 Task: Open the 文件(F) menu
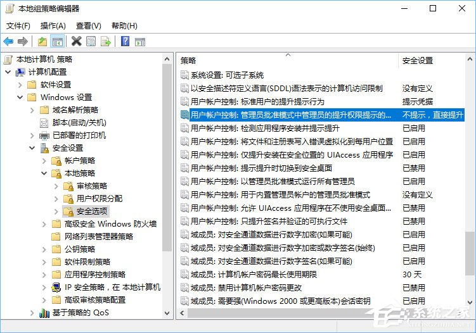point(18,26)
